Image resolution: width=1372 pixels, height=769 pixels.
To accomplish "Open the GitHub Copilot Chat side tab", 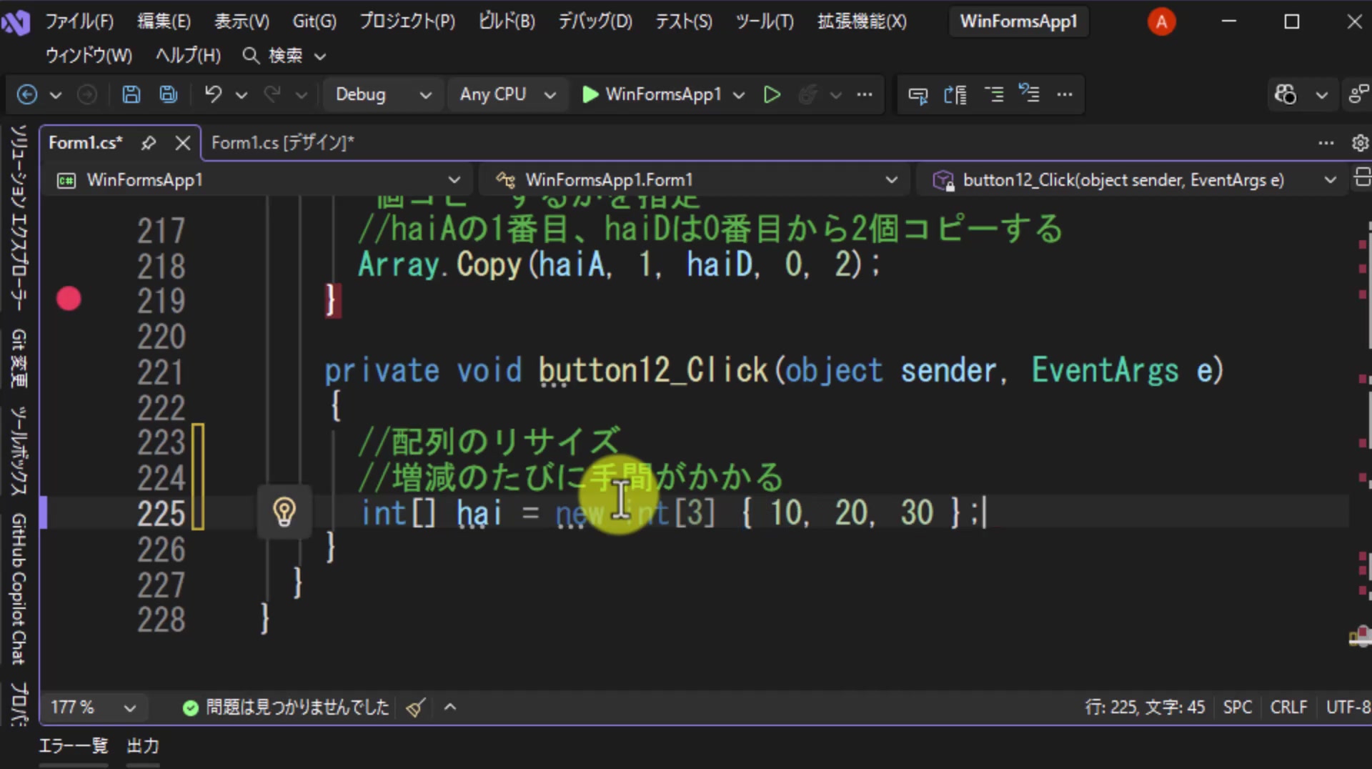I will (x=19, y=589).
